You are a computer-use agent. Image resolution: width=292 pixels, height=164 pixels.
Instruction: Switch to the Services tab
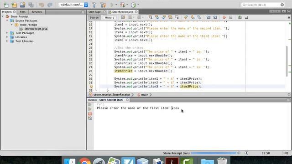[36, 12]
